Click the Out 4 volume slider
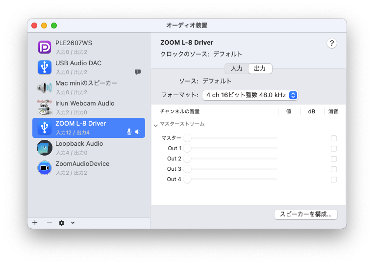Screen dimensions: 374x265 230,179
